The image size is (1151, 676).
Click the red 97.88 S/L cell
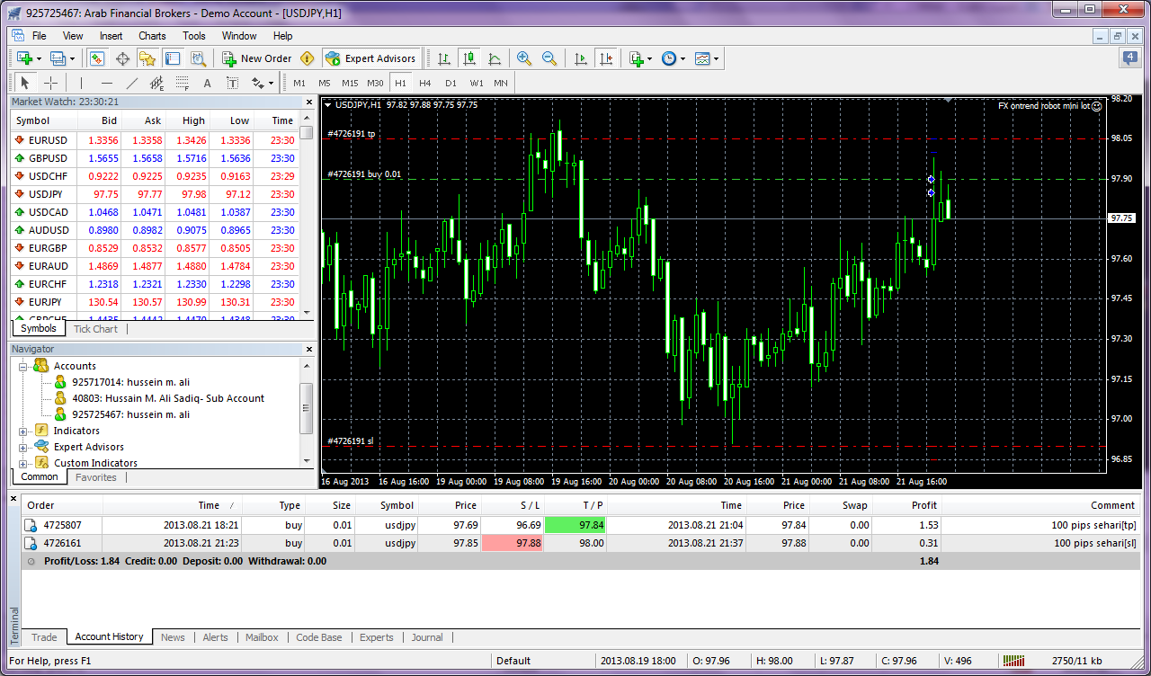tap(513, 543)
